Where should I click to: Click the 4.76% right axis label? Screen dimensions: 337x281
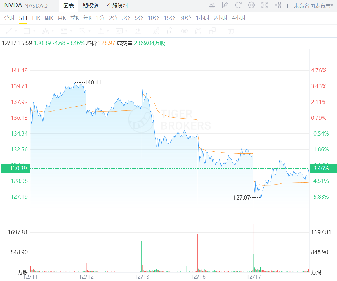(319, 70)
